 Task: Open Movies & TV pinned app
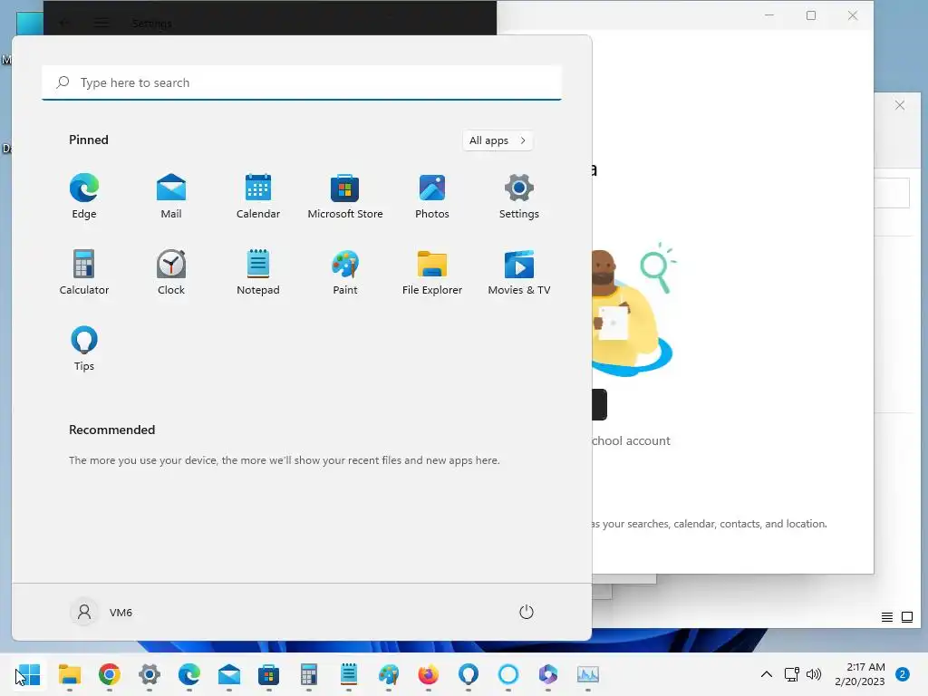519,273
